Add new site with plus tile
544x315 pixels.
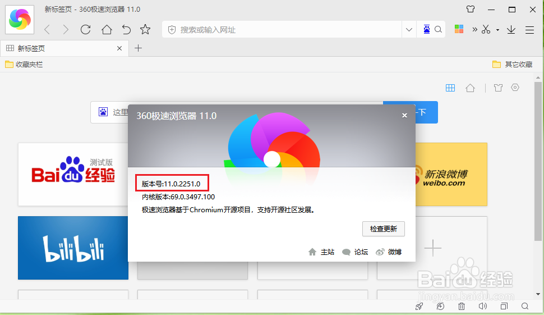click(432, 248)
